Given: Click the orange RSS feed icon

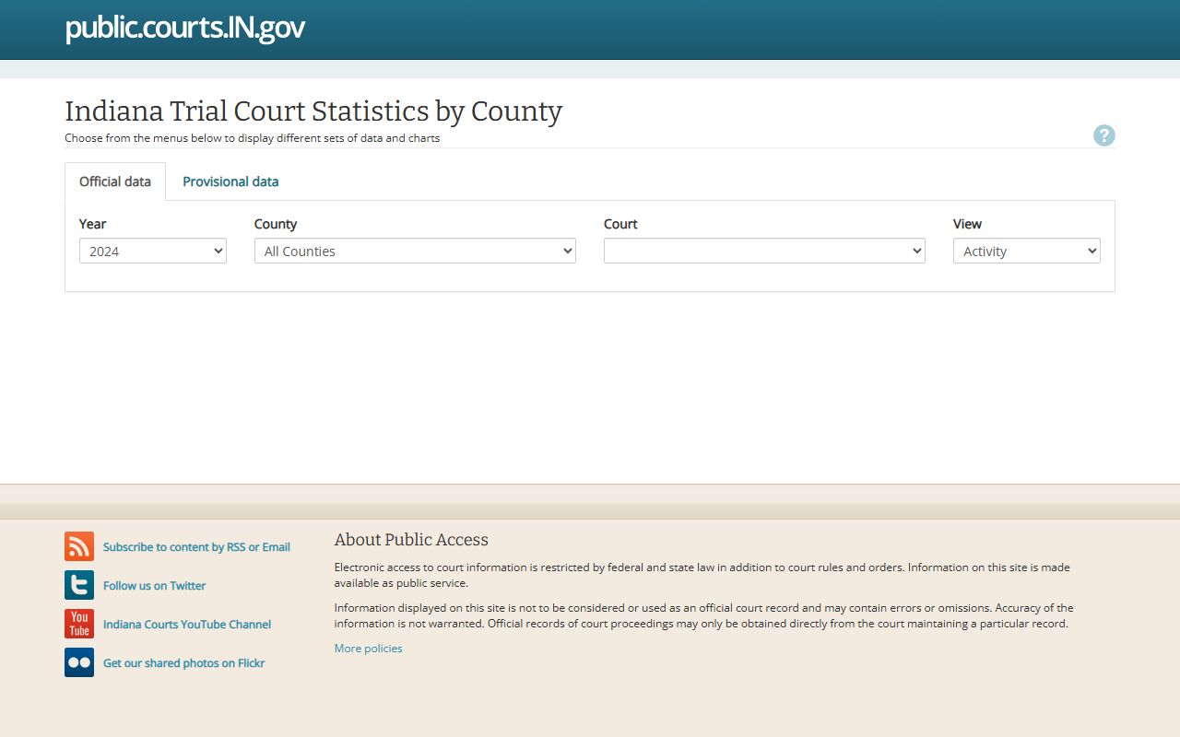Looking at the screenshot, I should tap(79, 546).
